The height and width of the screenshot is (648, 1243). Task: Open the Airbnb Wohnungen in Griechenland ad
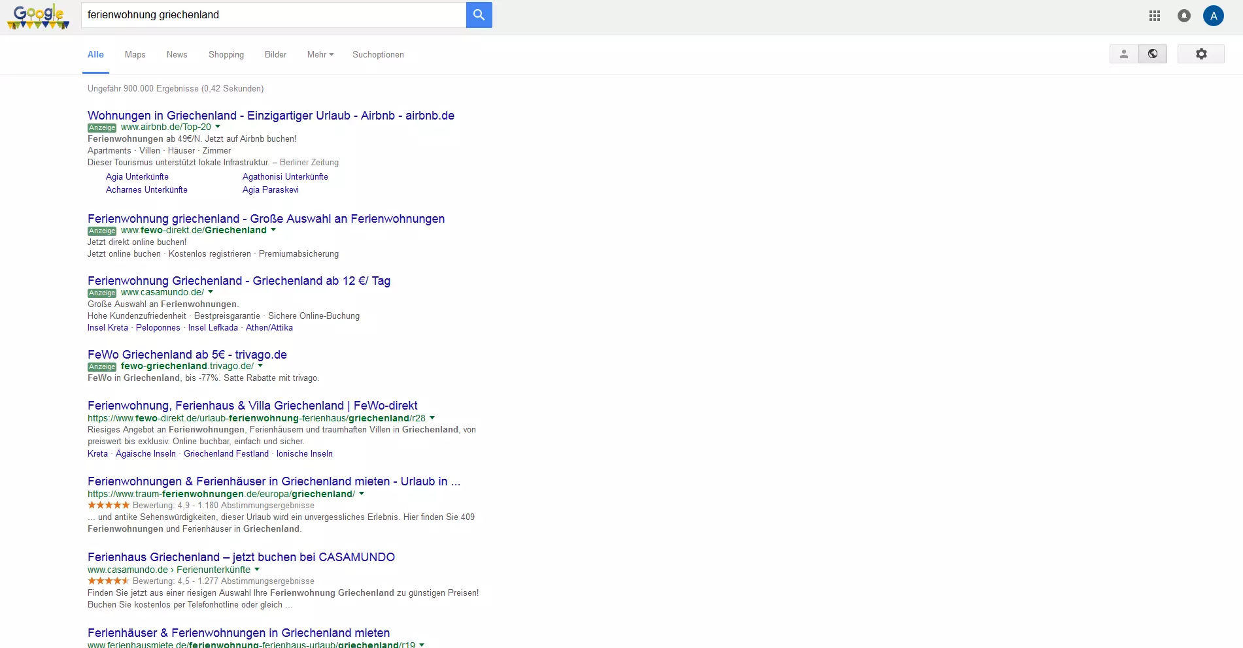271,116
